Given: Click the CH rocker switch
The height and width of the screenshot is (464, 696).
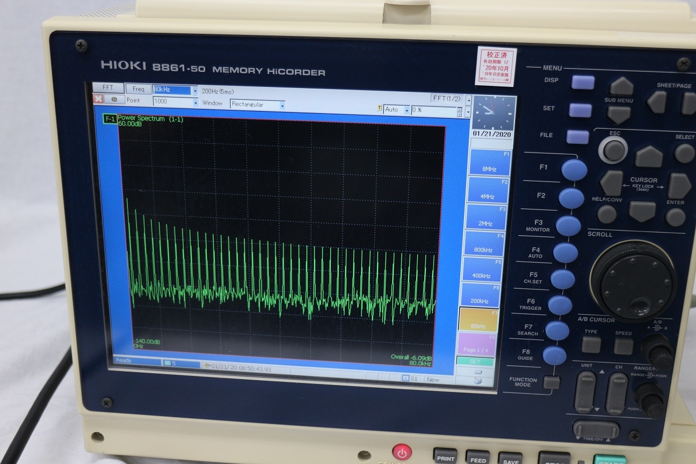Looking at the screenshot, I should 617,394.
